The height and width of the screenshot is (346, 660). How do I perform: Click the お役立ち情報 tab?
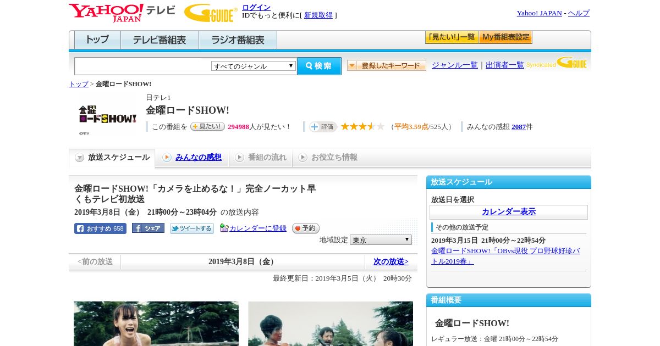point(328,158)
